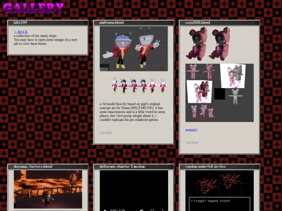
Task: Open the random underfell sprites image
Action: [219, 191]
